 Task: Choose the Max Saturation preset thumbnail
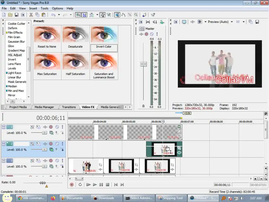tap(47, 62)
